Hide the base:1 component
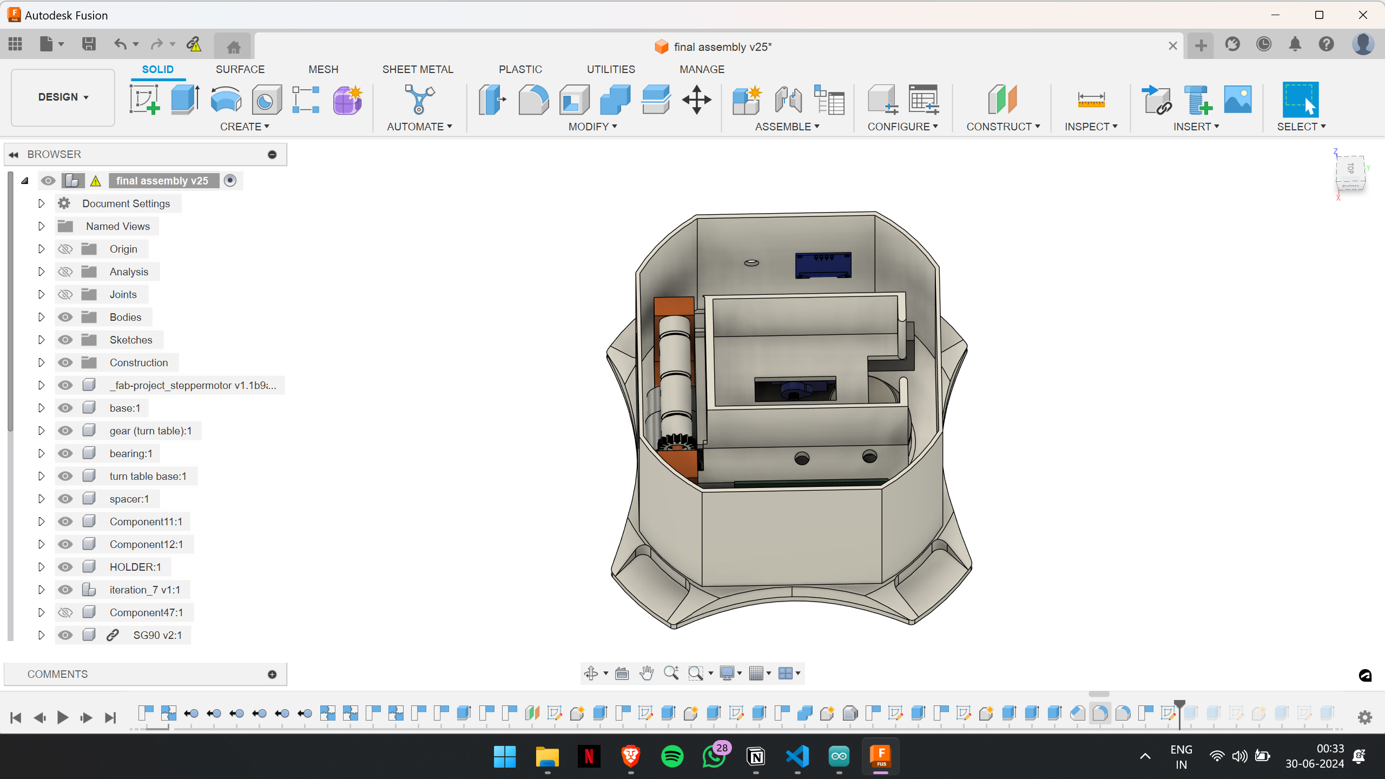 pos(65,408)
